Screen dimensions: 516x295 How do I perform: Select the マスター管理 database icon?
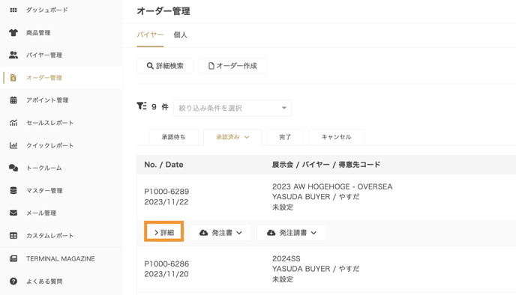[x=13, y=190]
